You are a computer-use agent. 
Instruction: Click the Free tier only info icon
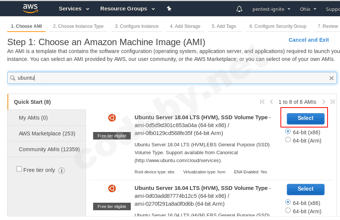tap(62, 170)
